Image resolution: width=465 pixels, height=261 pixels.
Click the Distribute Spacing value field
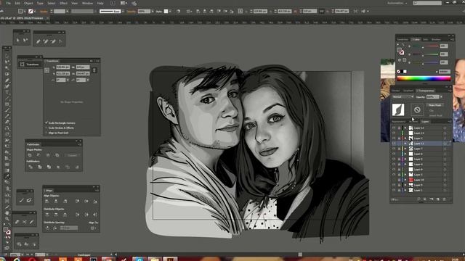[68, 228]
